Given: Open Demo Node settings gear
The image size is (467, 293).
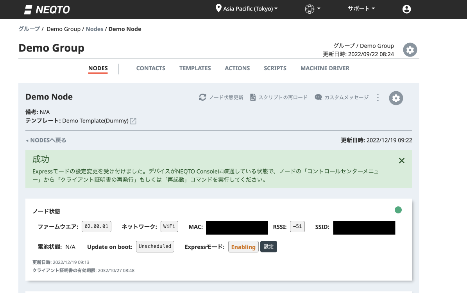Looking at the screenshot, I should click(396, 98).
